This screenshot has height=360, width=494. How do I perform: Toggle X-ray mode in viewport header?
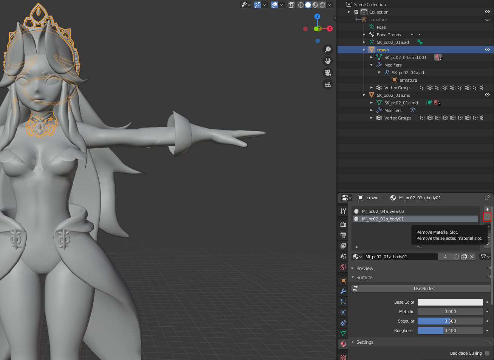pos(291,5)
